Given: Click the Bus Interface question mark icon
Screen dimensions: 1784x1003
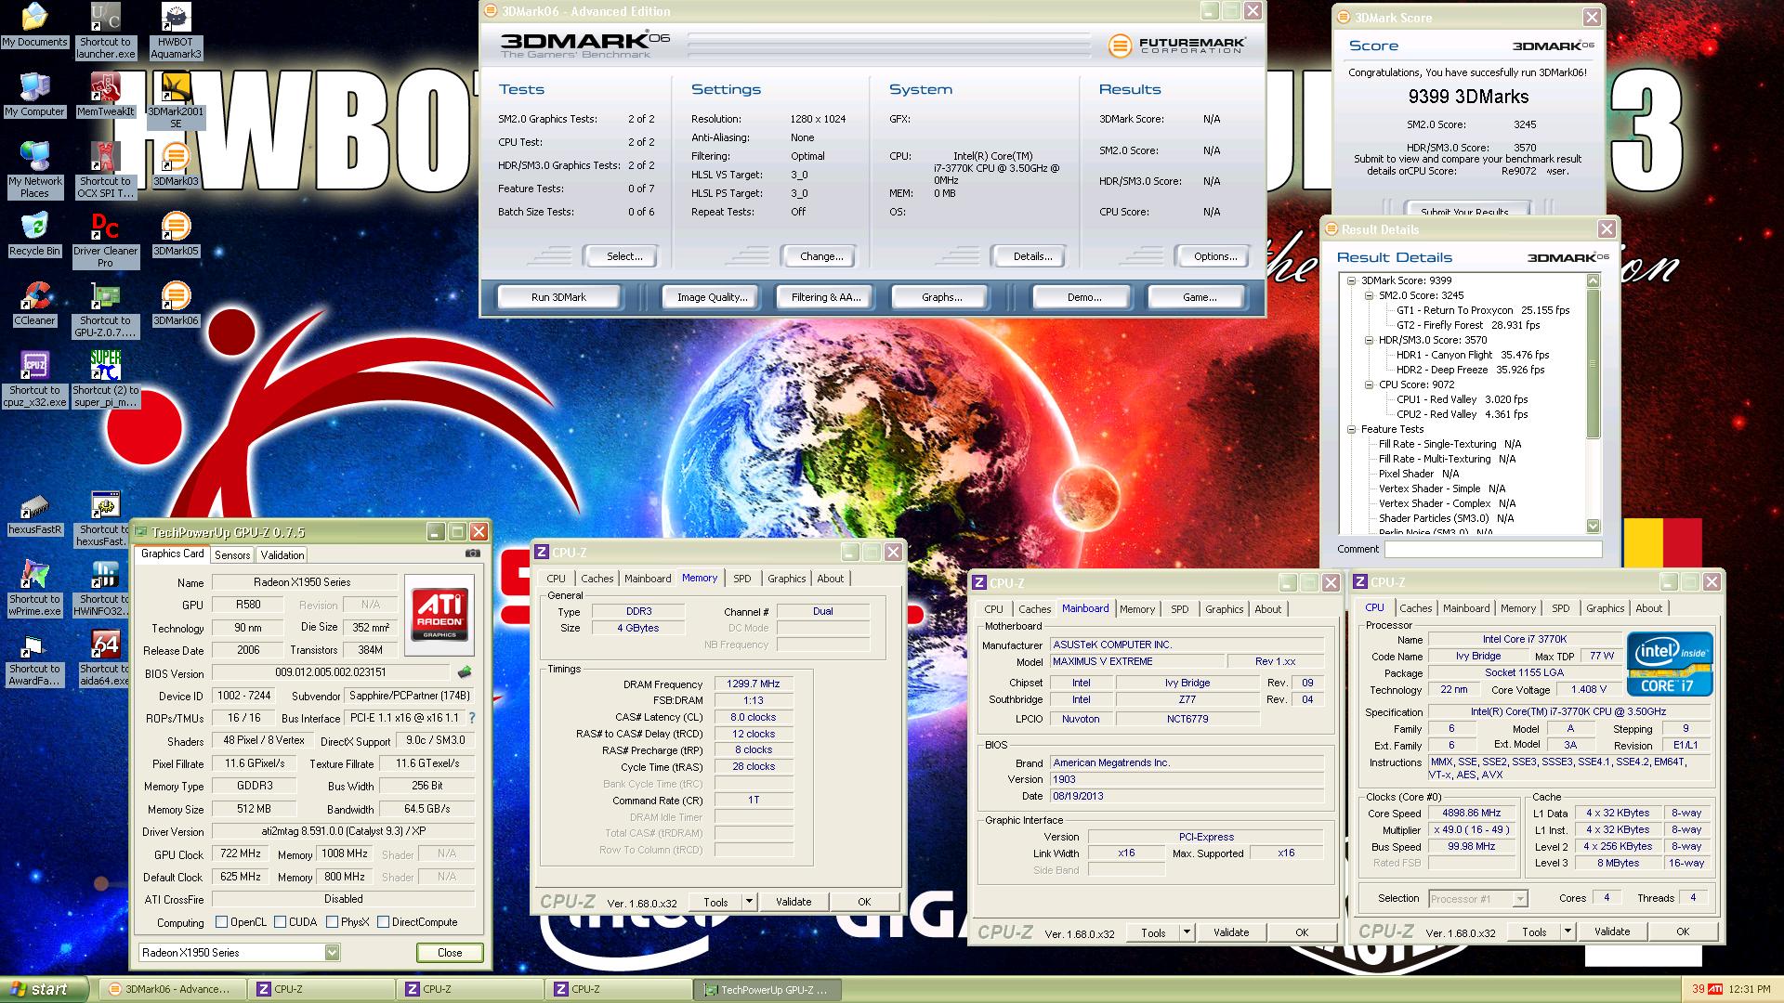Looking at the screenshot, I should tap(472, 718).
